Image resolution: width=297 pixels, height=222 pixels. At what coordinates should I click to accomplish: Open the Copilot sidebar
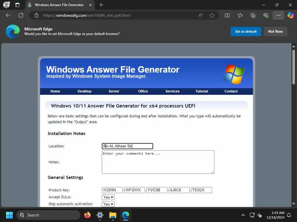[x=290, y=15]
